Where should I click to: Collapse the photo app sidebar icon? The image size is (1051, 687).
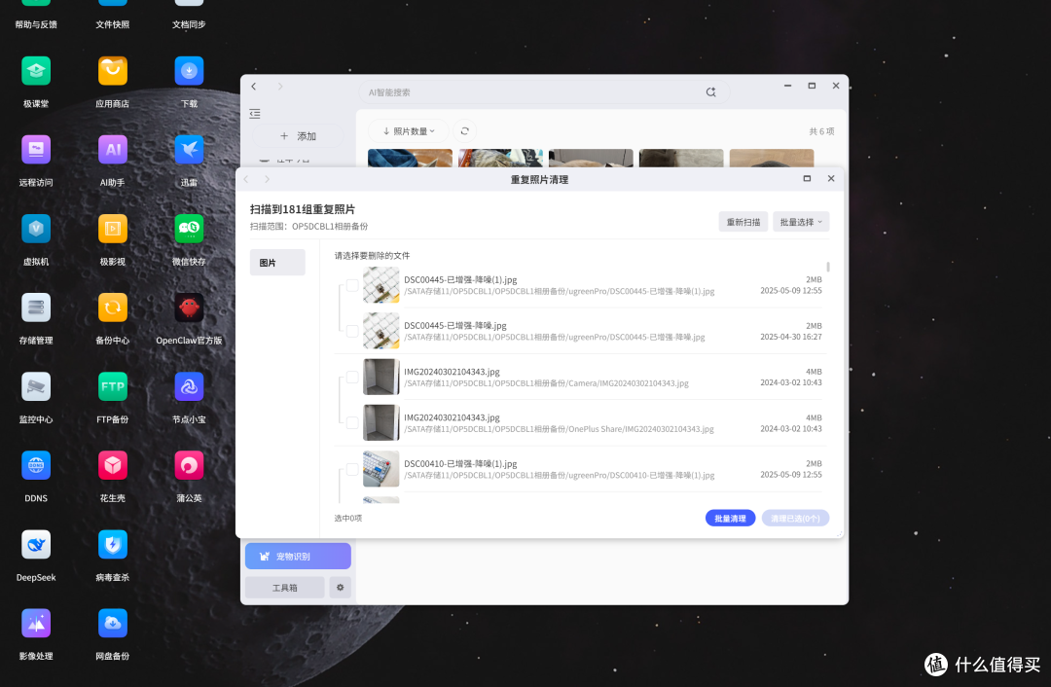(x=255, y=114)
